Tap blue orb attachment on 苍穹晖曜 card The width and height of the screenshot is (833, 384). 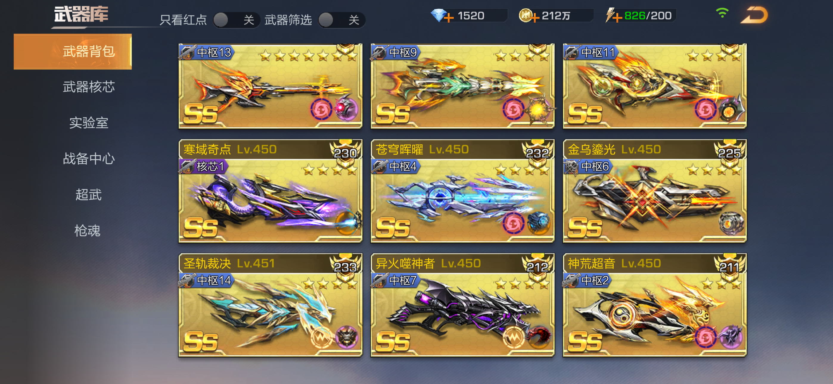[x=538, y=223]
